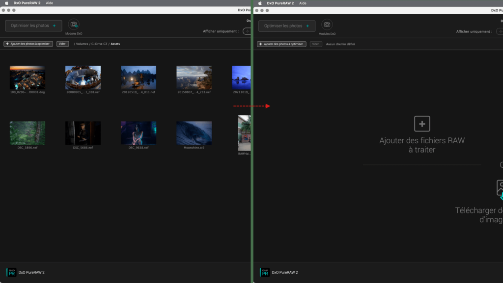The height and width of the screenshot is (283, 503).
Task: Click the filename Moonshine.cr2
Action: (x=194, y=148)
